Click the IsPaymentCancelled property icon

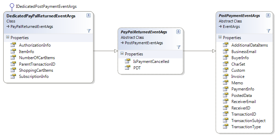(127, 61)
